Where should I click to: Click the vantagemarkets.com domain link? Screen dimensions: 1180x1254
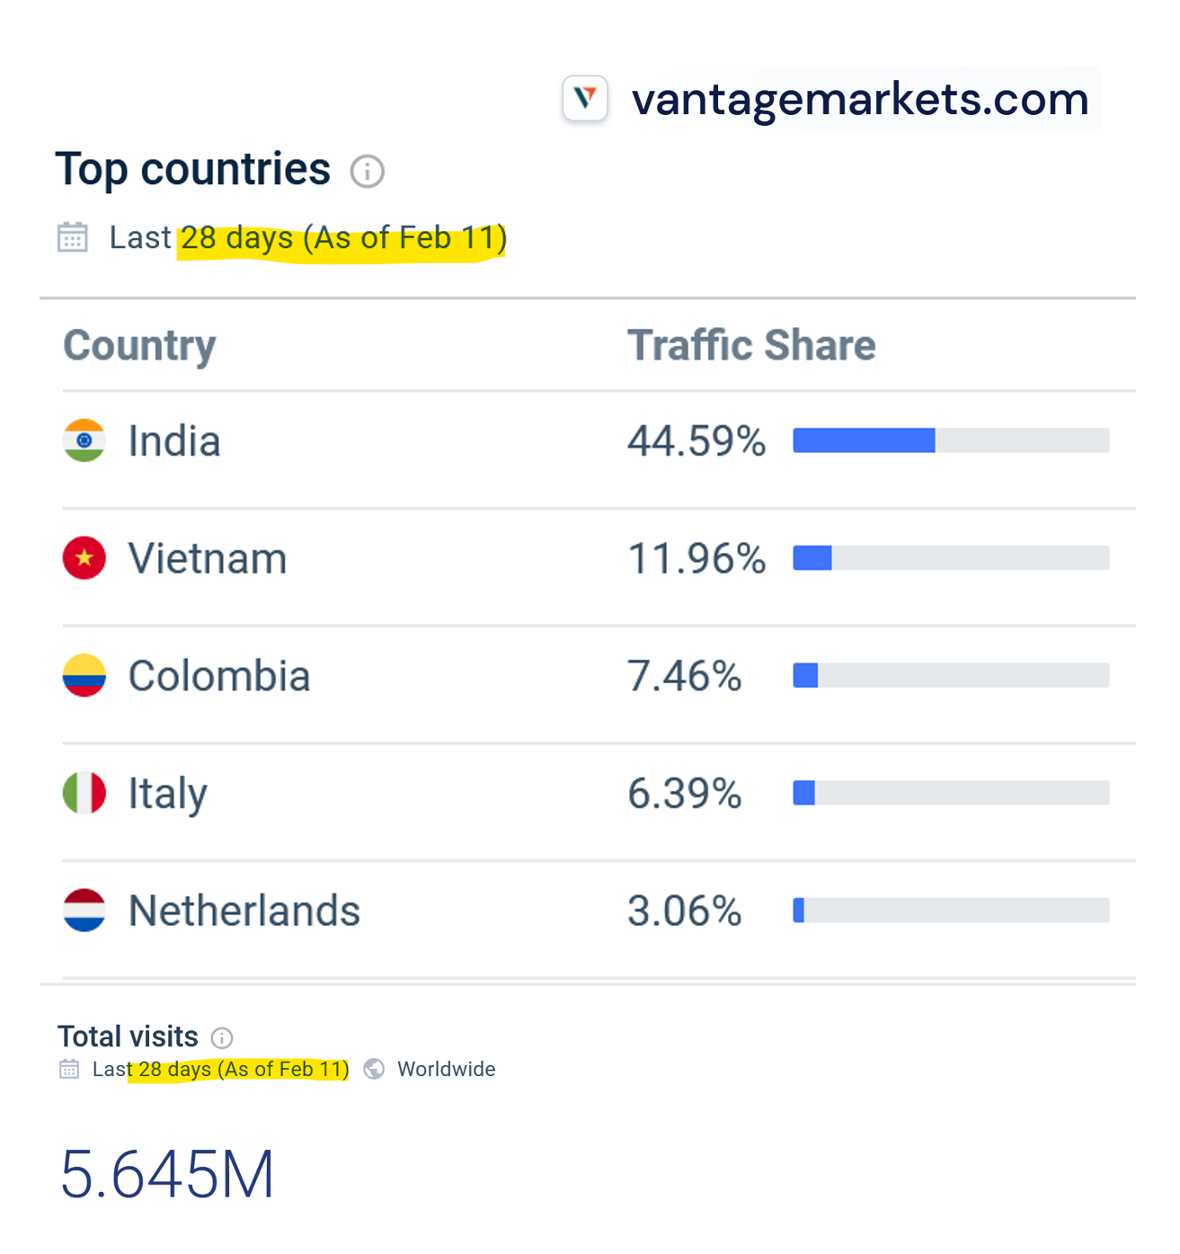click(860, 100)
